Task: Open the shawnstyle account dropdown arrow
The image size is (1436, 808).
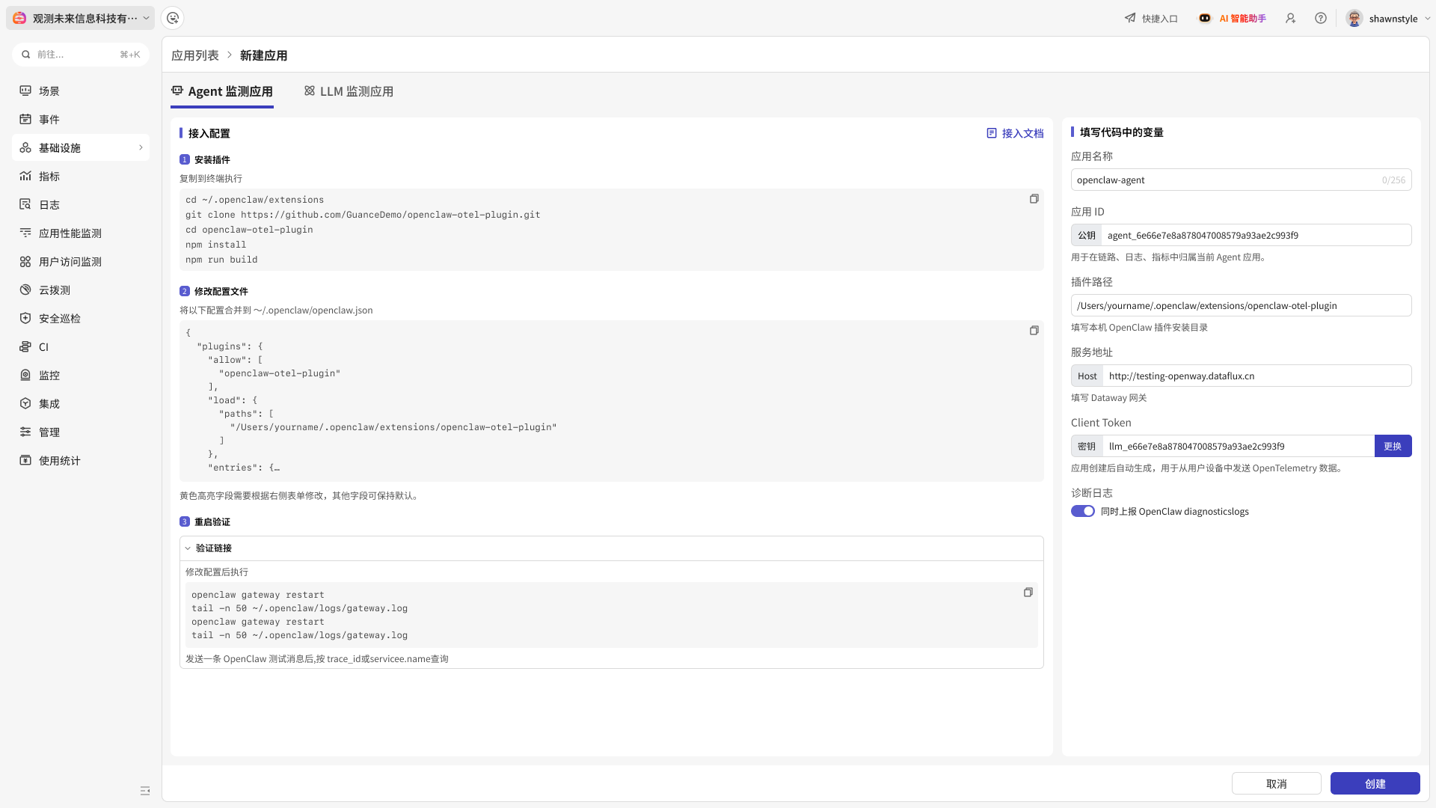Action: tap(1427, 18)
